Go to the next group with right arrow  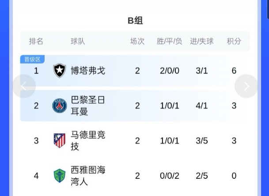pyautogui.click(x=246, y=86)
